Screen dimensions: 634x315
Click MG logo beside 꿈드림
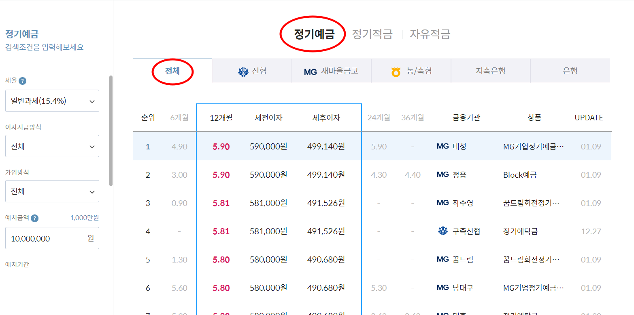pos(443,259)
